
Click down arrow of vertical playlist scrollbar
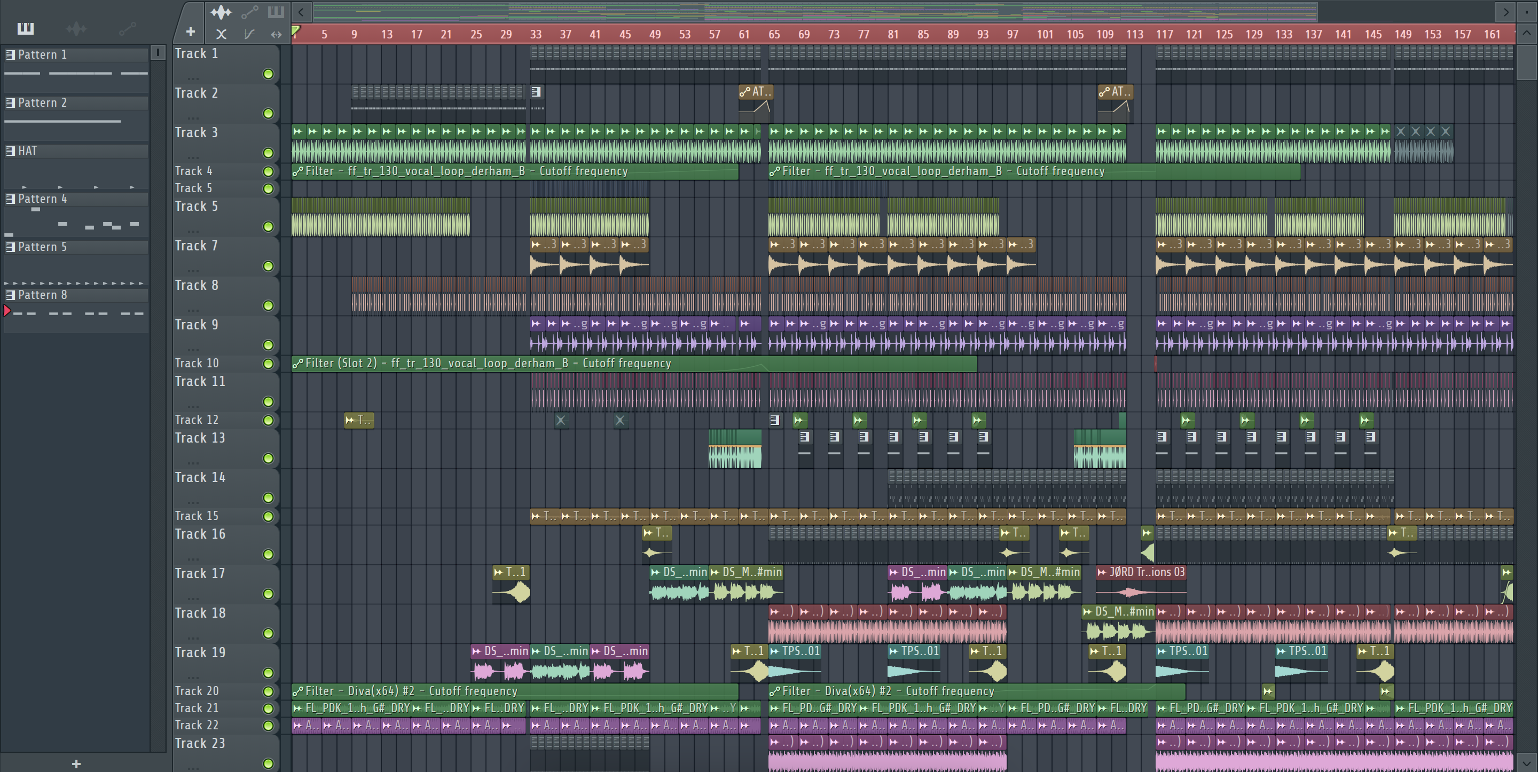[1527, 763]
